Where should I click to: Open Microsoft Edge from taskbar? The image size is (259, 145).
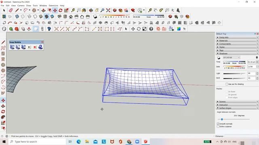click(x=79, y=141)
